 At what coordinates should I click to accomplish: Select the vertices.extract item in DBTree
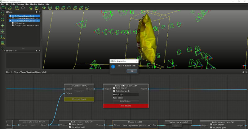(28, 25)
